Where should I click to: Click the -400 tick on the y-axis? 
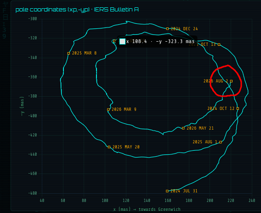[x=33, y=115]
